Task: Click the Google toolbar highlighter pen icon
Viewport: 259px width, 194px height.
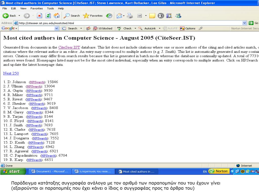Action: point(201,28)
